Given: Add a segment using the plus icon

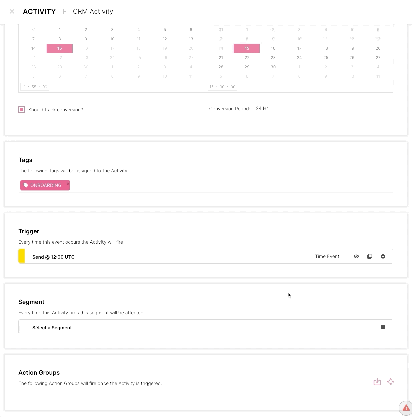Looking at the screenshot, I should point(383,327).
